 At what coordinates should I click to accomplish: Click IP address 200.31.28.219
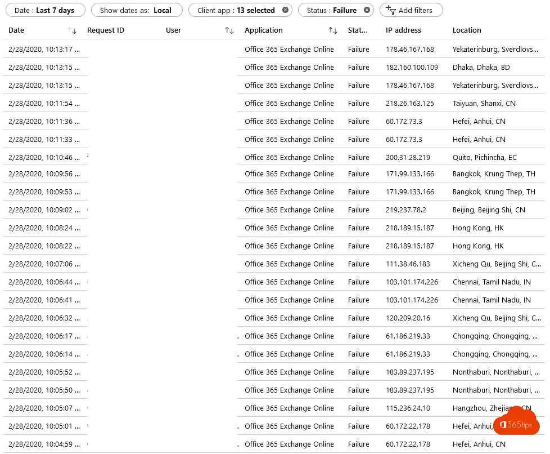pyautogui.click(x=408, y=157)
